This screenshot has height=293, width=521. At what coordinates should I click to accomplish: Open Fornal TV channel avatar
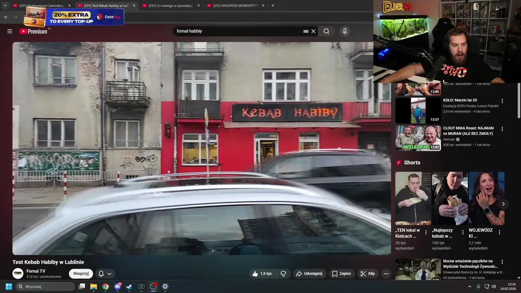click(x=18, y=273)
